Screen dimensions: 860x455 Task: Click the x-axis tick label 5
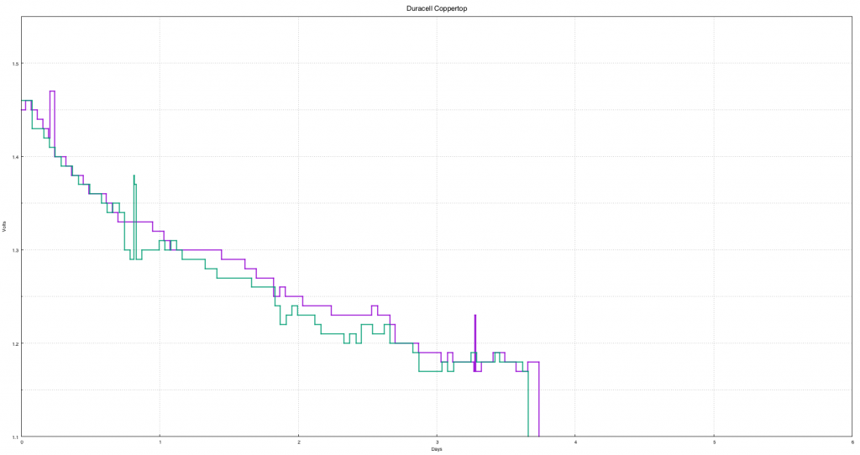(714, 442)
